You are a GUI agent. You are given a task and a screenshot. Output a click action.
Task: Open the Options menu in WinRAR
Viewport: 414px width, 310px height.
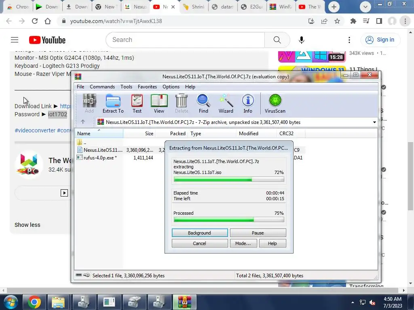pyautogui.click(x=171, y=87)
